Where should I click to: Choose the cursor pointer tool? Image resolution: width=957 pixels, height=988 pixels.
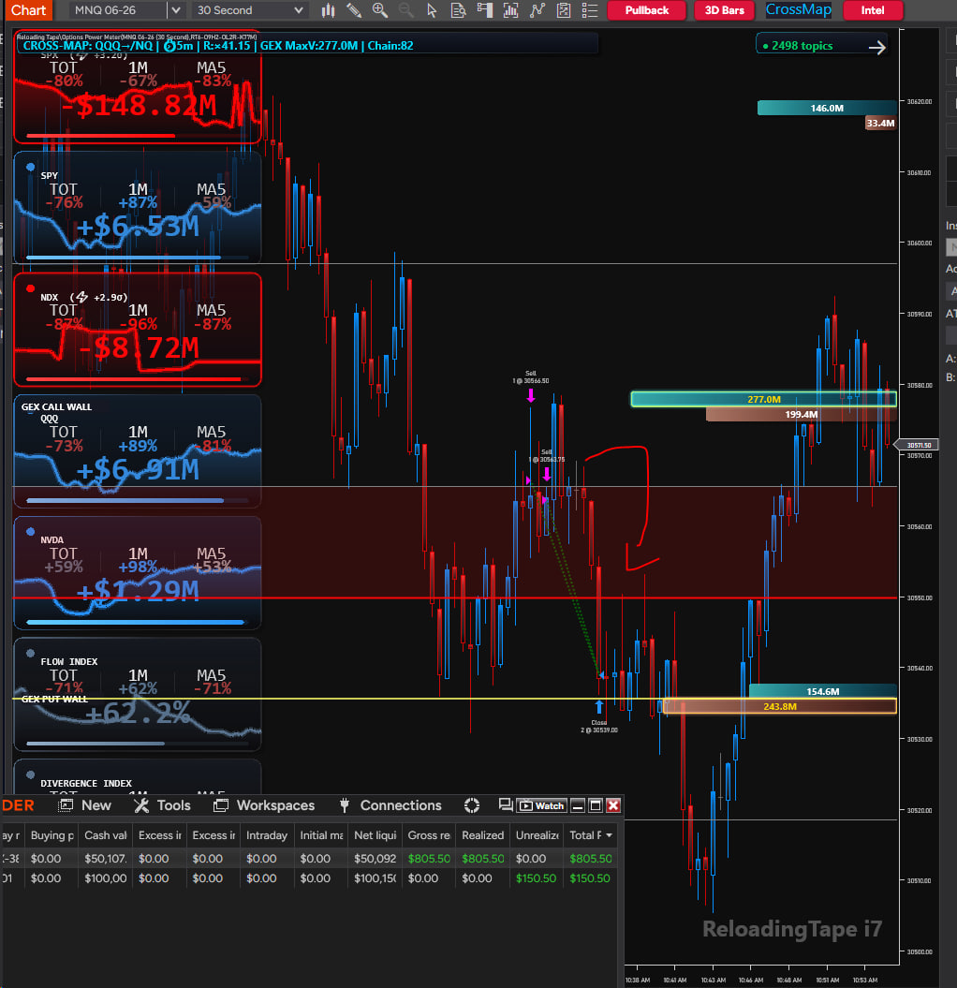click(x=432, y=10)
